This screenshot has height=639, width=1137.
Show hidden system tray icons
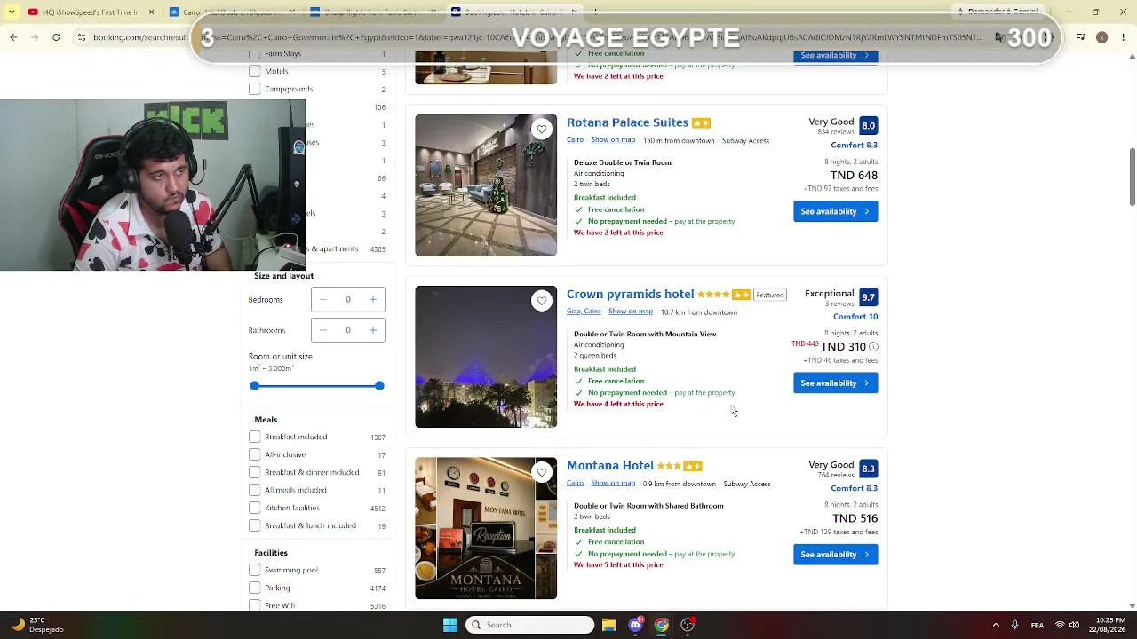coord(996,625)
